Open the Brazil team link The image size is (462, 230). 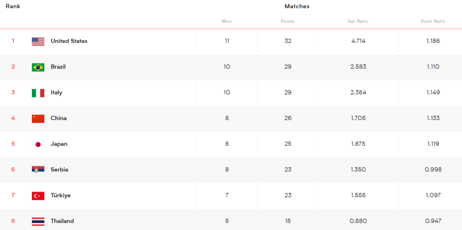pyautogui.click(x=58, y=67)
